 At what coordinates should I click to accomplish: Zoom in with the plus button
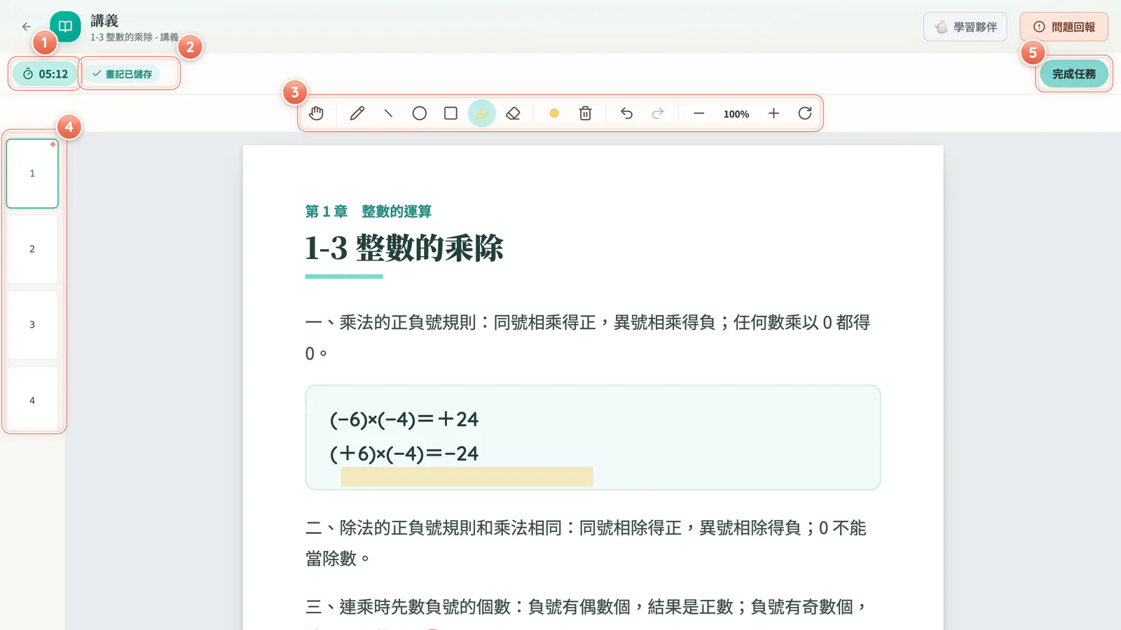coord(773,113)
